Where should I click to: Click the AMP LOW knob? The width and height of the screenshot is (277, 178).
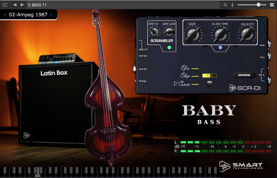[x=169, y=32]
